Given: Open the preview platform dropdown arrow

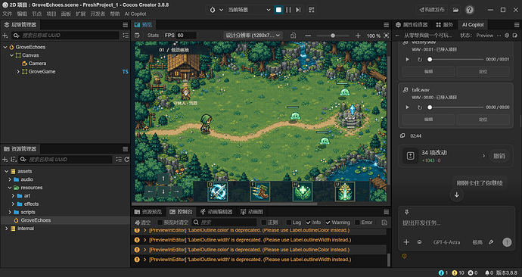Looking at the screenshot, I should click(221, 10).
